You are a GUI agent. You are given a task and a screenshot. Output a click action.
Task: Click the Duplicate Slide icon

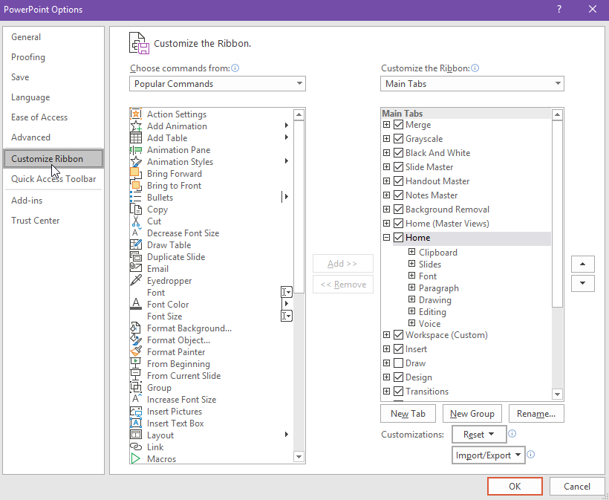tap(136, 257)
